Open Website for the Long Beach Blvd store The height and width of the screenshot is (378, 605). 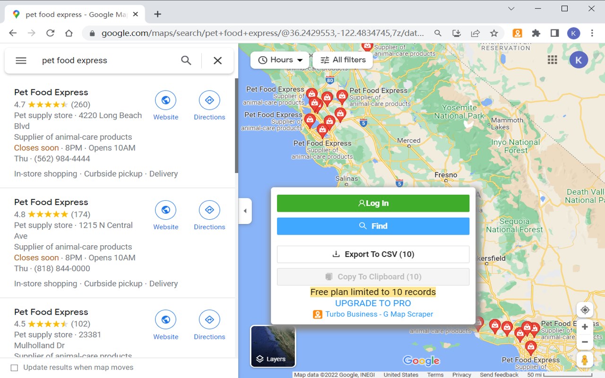166,106
